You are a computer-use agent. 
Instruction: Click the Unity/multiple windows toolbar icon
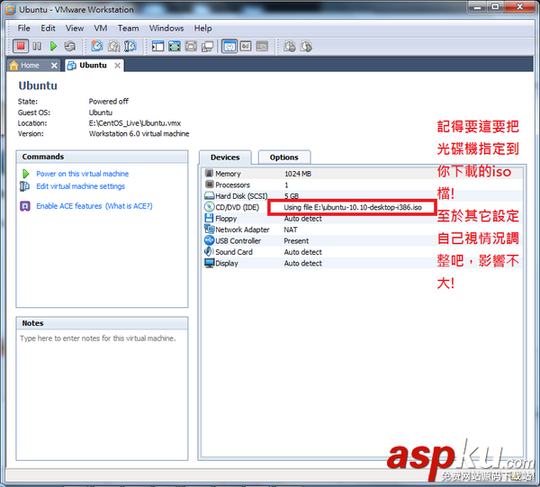(x=207, y=46)
